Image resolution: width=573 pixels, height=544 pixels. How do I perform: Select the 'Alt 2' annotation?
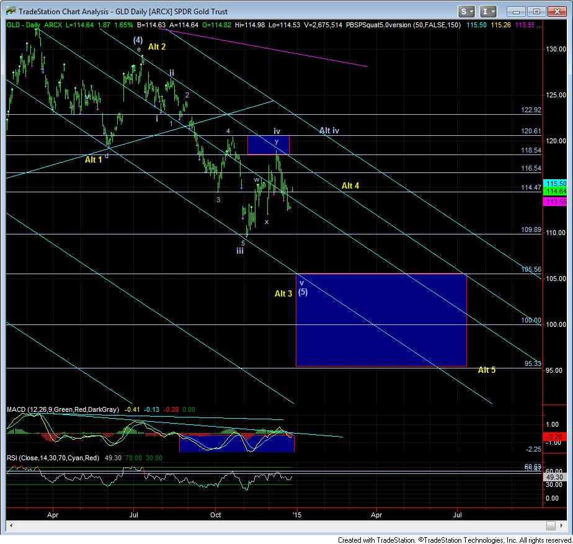[157, 47]
